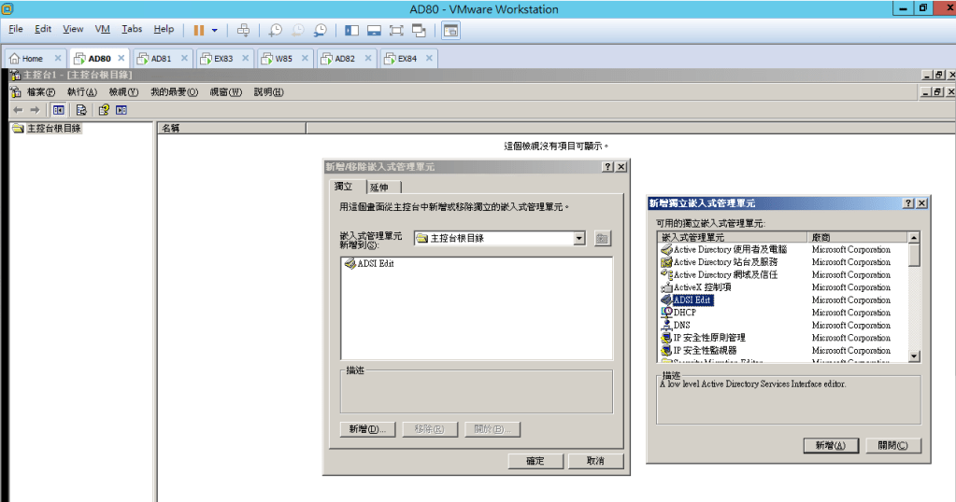Switch to the AD81 VM tab
Image resolution: width=956 pixels, height=502 pixels.
click(161, 59)
